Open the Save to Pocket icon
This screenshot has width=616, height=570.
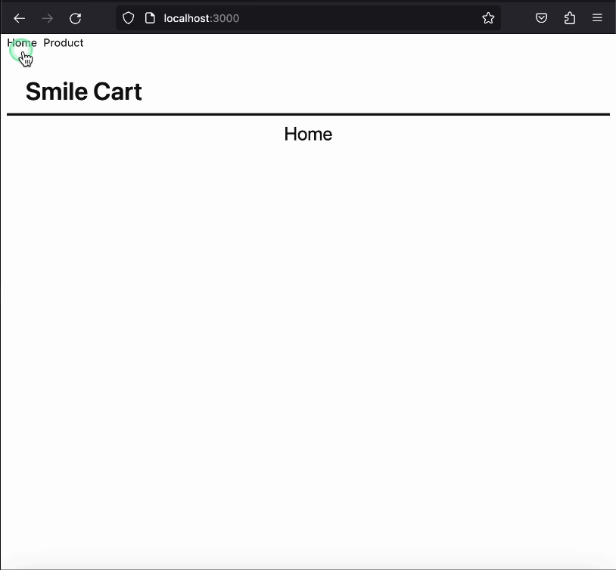(x=541, y=18)
